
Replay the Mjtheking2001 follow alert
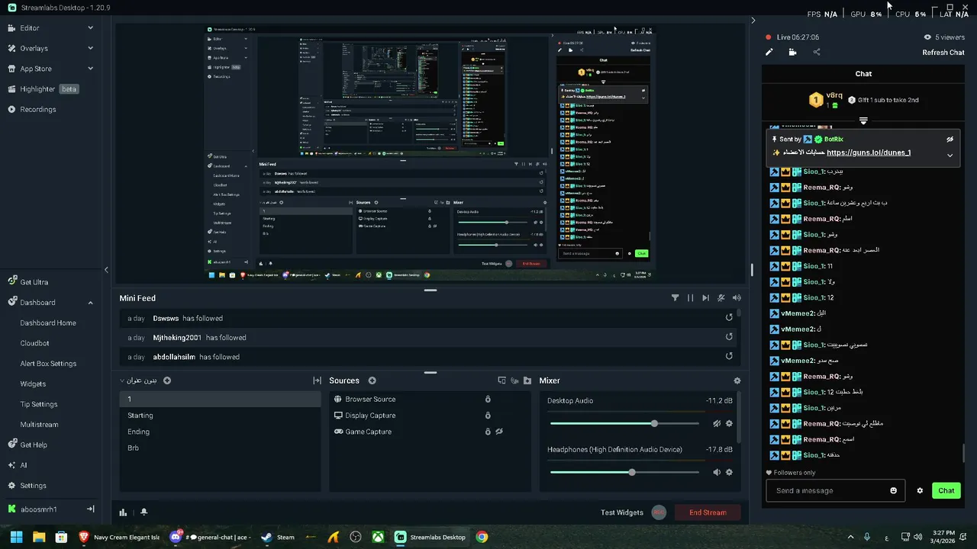729,336
